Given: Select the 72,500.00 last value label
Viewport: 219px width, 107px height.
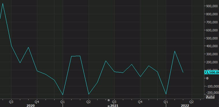Looking at the screenshot, I should [211, 72].
